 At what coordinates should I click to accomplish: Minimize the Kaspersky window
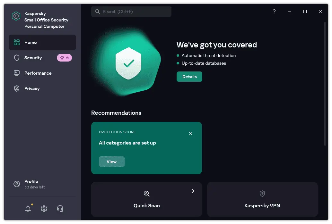pyautogui.click(x=290, y=12)
